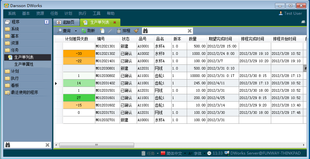Clear the toolbar search box with X
This screenshot has height=159, width=310.
[190, 31]
